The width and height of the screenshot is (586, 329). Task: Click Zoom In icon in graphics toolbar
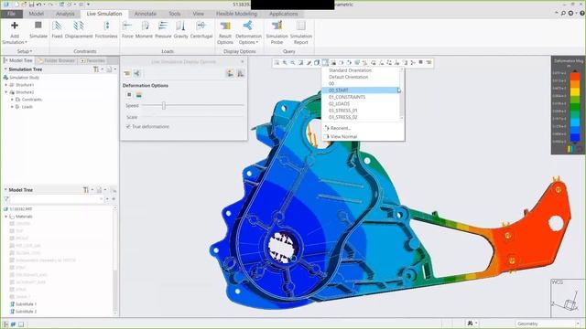pos(285,63)
